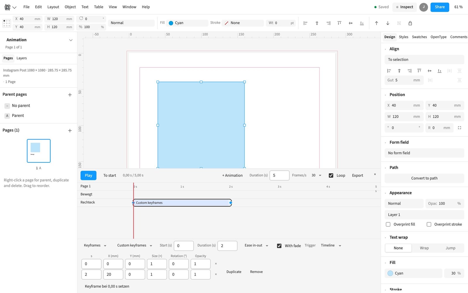This screenshot has height=293, width=468.
Task: Set text wrap to None
Action: (398, 248)
